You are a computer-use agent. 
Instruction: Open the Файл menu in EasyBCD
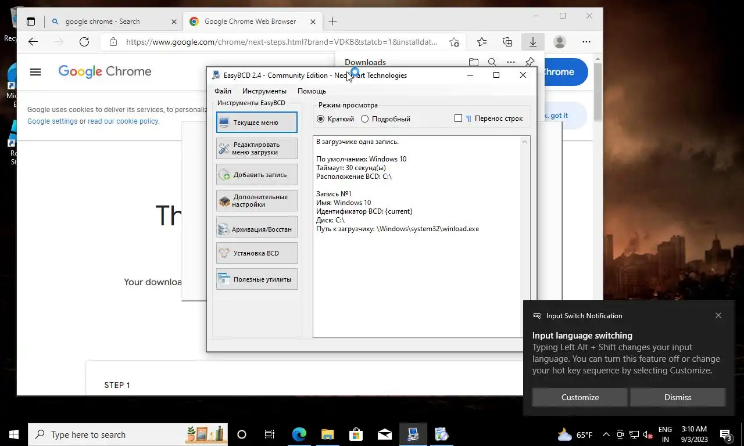coord(223,91)
